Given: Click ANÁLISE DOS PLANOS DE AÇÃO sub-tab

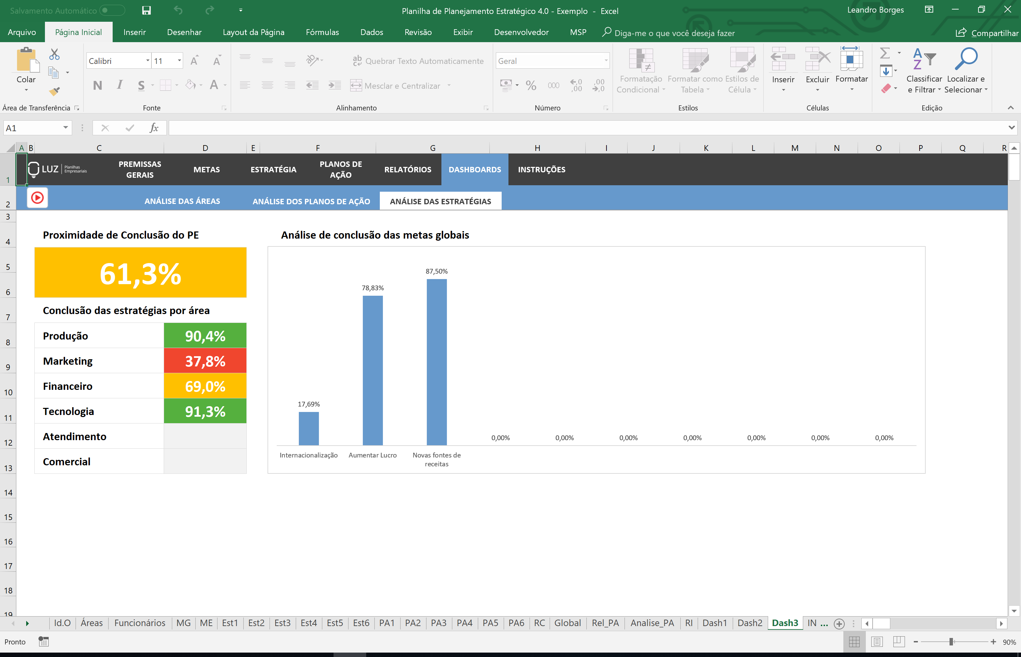Looking at the screenshot, I should [311, 201].
